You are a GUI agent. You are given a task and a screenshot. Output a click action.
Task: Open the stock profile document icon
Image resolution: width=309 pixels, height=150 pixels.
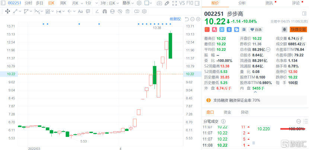(x=304, y=14)
